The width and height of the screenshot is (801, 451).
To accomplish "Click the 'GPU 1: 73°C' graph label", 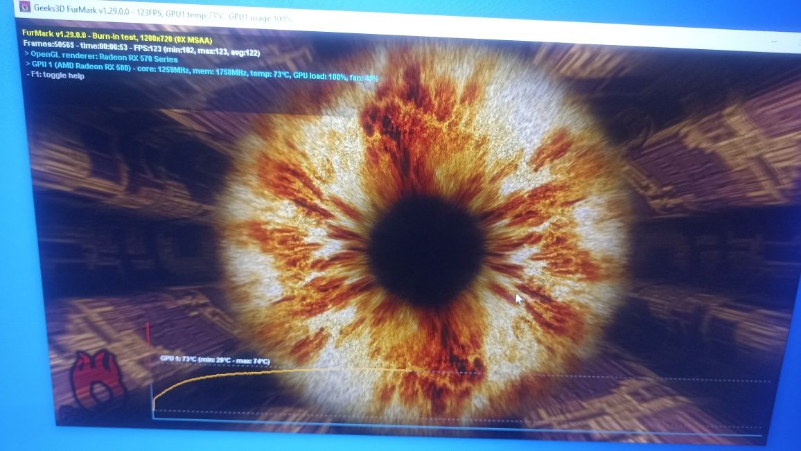I will (x=215, y=360).
